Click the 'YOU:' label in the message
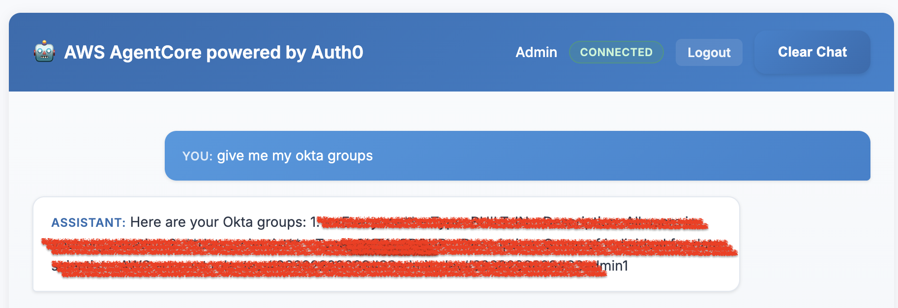Viewport: 898px width, 308px height. click(x=197, y=156)
